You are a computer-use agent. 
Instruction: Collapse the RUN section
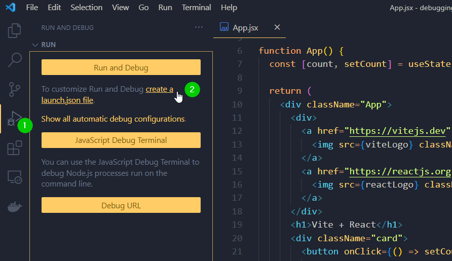[35, 45]
